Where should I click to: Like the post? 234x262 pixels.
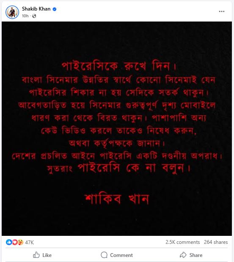pos(42,255)
